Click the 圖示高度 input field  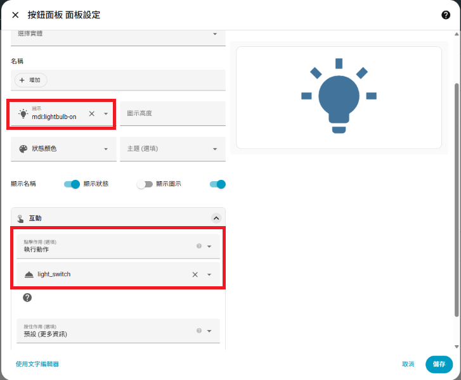tap(172, 113)
